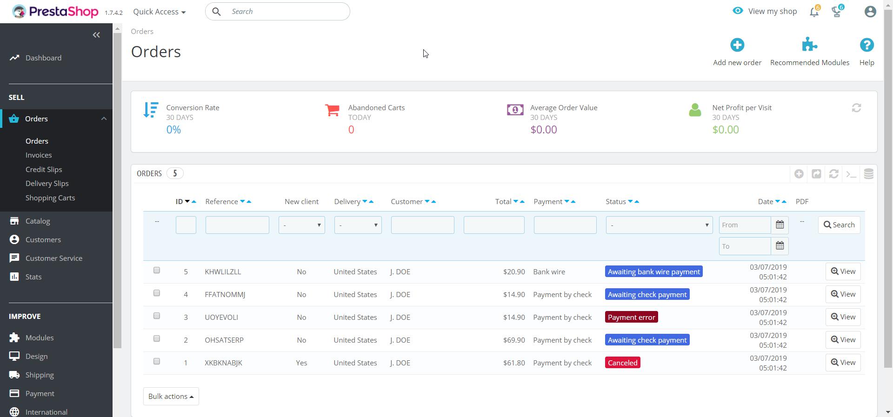Image resolution: width=893 pixels, height=417 pixels.
Task: Open New client filter dropdown
Action: 302,225
